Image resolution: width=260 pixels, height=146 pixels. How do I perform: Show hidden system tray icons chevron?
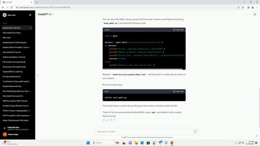[236, 143]
